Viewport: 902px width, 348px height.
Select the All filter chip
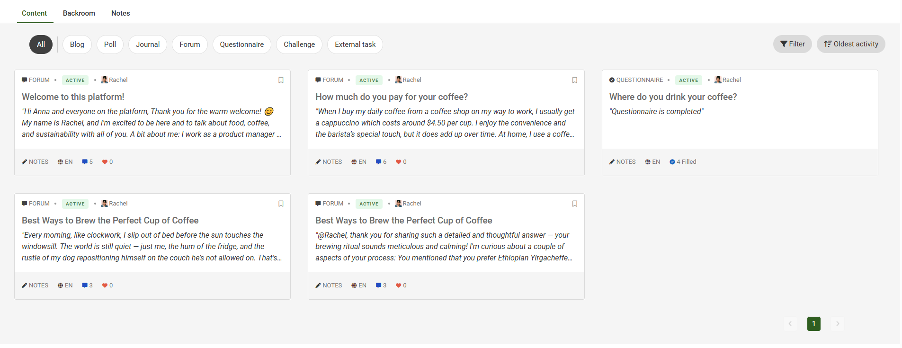click(x=41, y=45)
